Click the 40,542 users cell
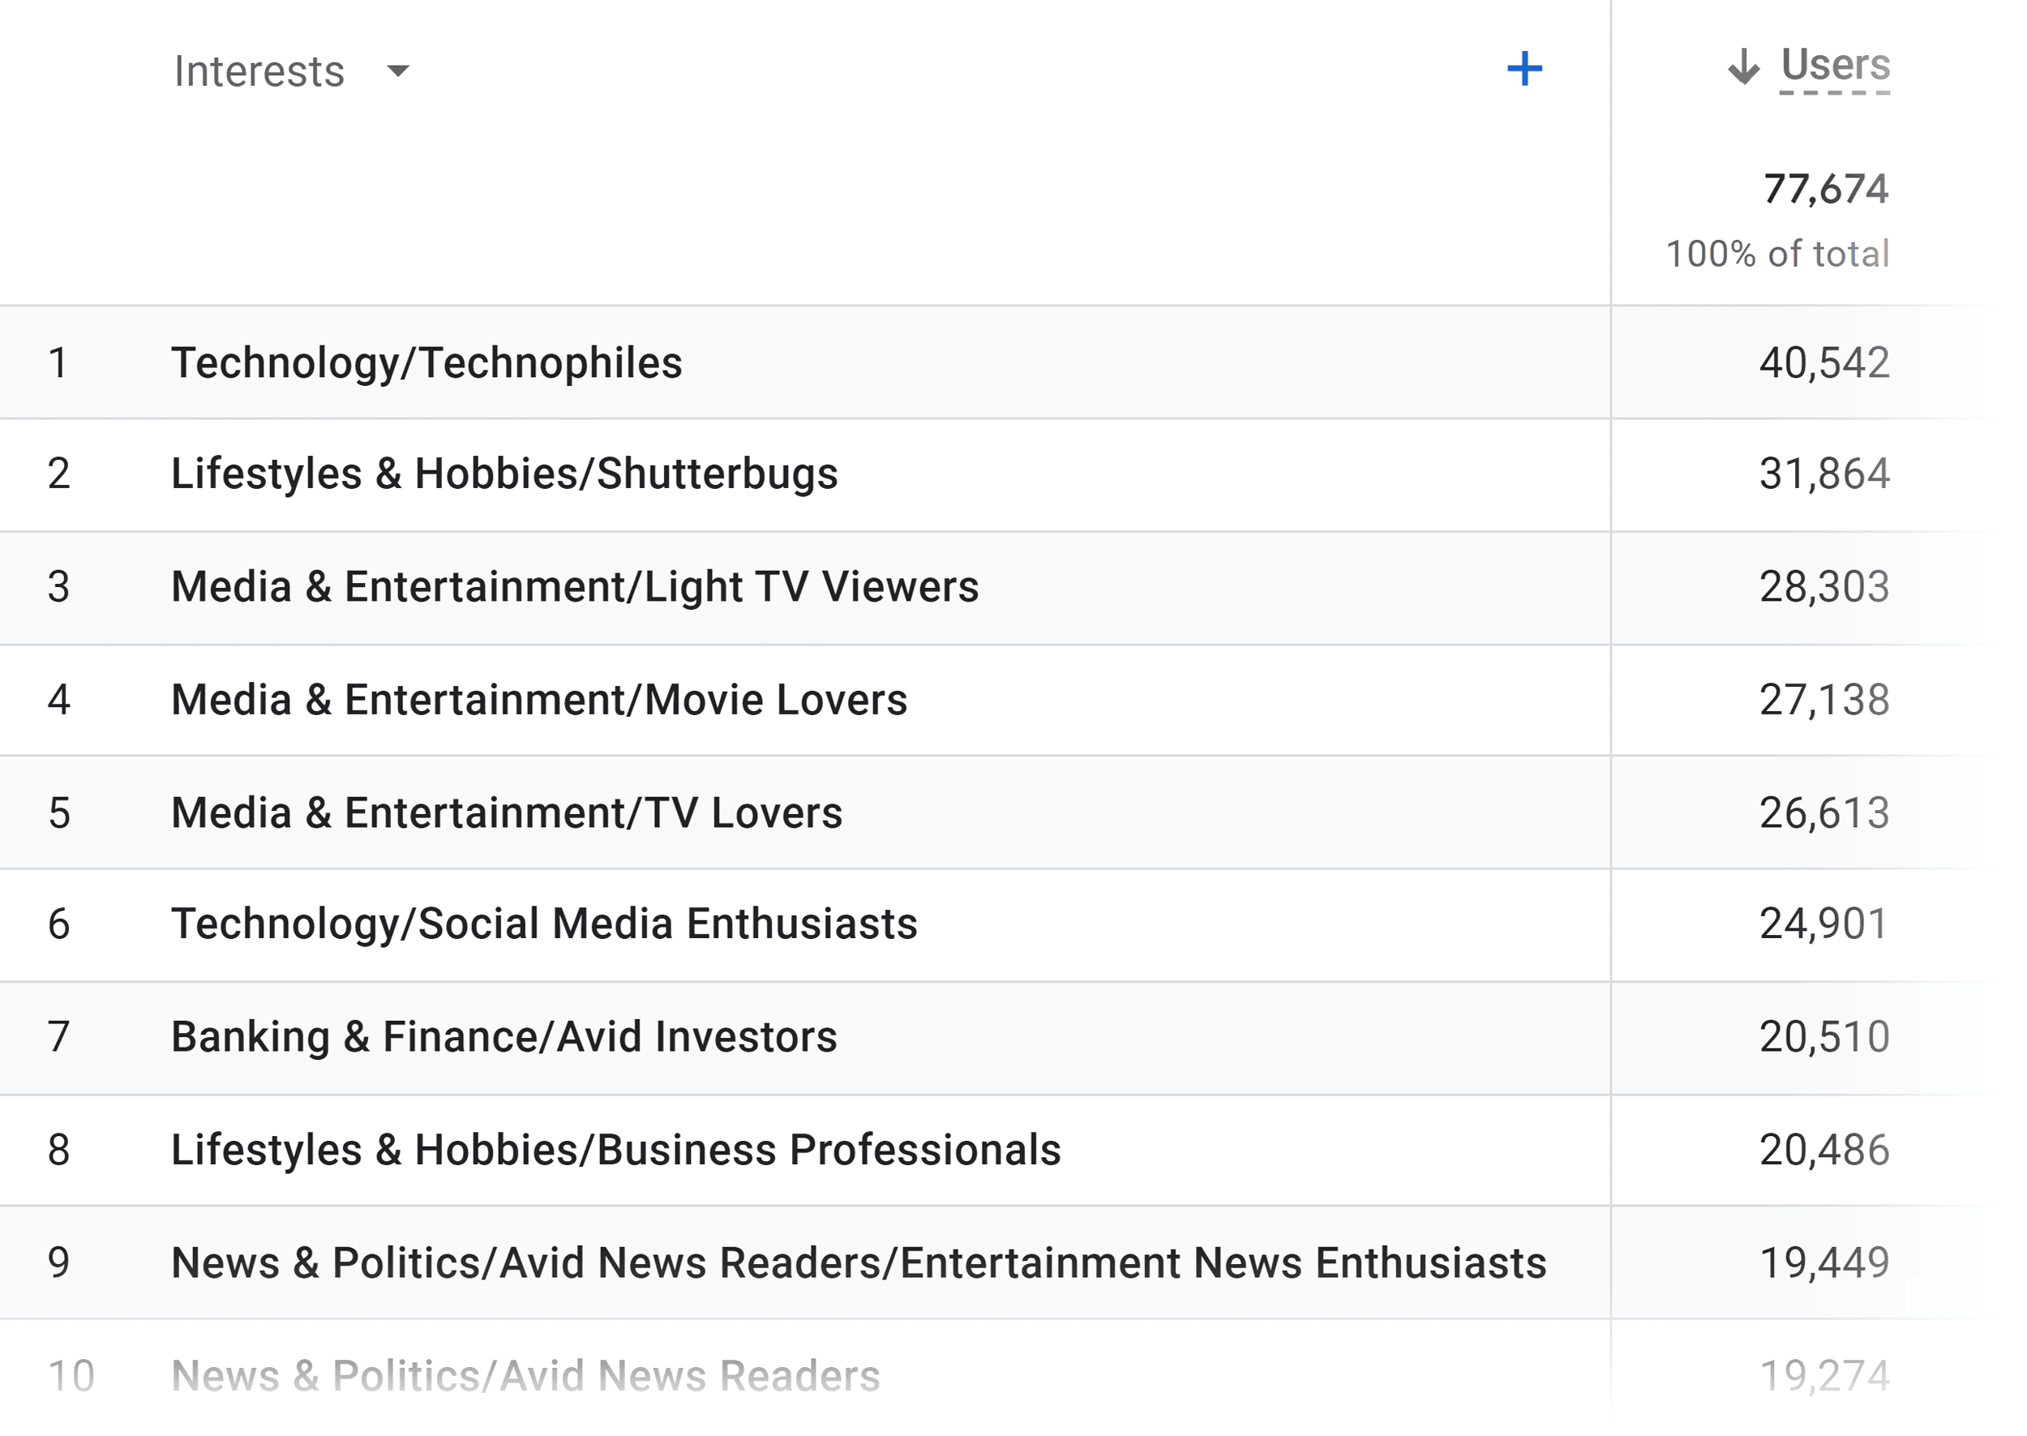 coord(1823,362)
